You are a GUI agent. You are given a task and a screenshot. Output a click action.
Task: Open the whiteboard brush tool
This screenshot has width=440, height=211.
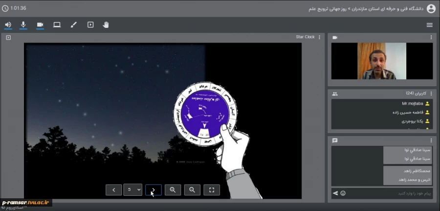(73, 25)
